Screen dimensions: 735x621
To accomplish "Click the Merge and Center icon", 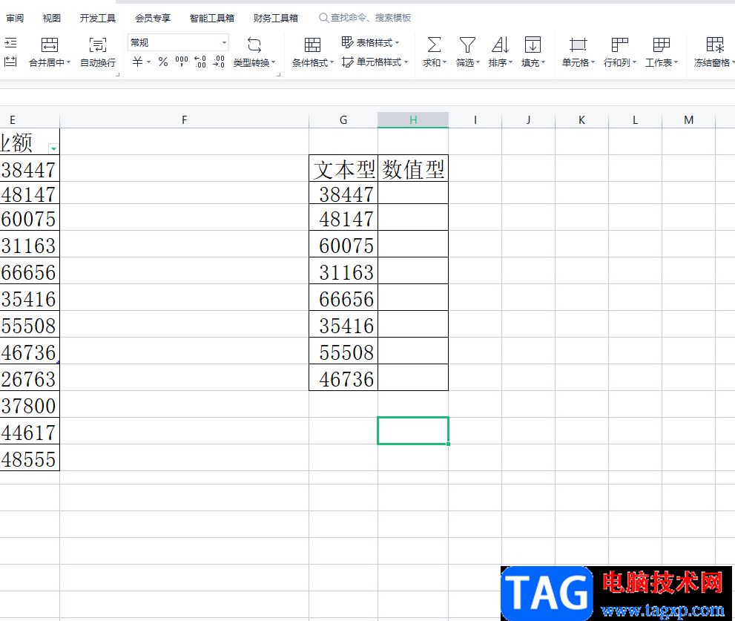I will [49, 45].
